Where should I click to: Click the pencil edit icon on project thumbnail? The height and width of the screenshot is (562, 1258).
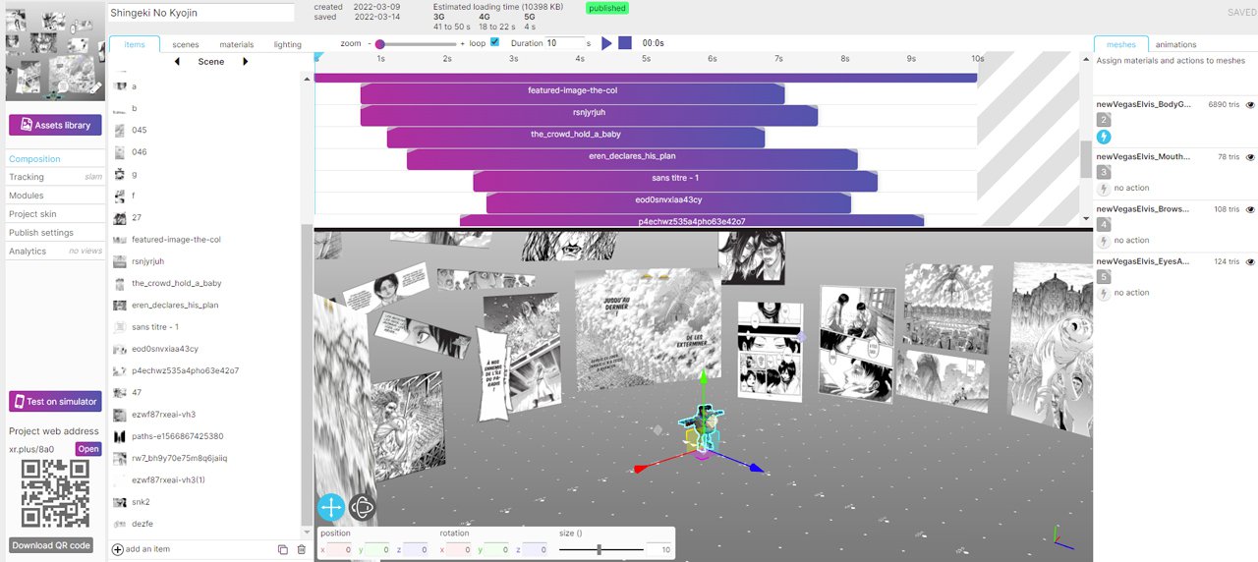click(95, 87)
